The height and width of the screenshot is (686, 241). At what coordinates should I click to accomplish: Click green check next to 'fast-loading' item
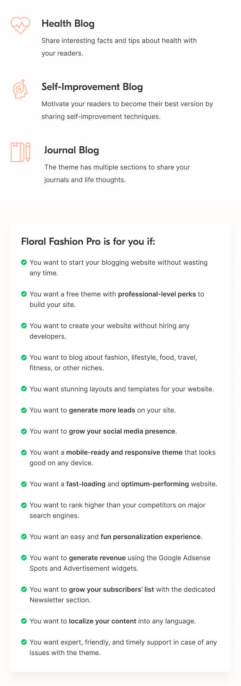[24, 484]
